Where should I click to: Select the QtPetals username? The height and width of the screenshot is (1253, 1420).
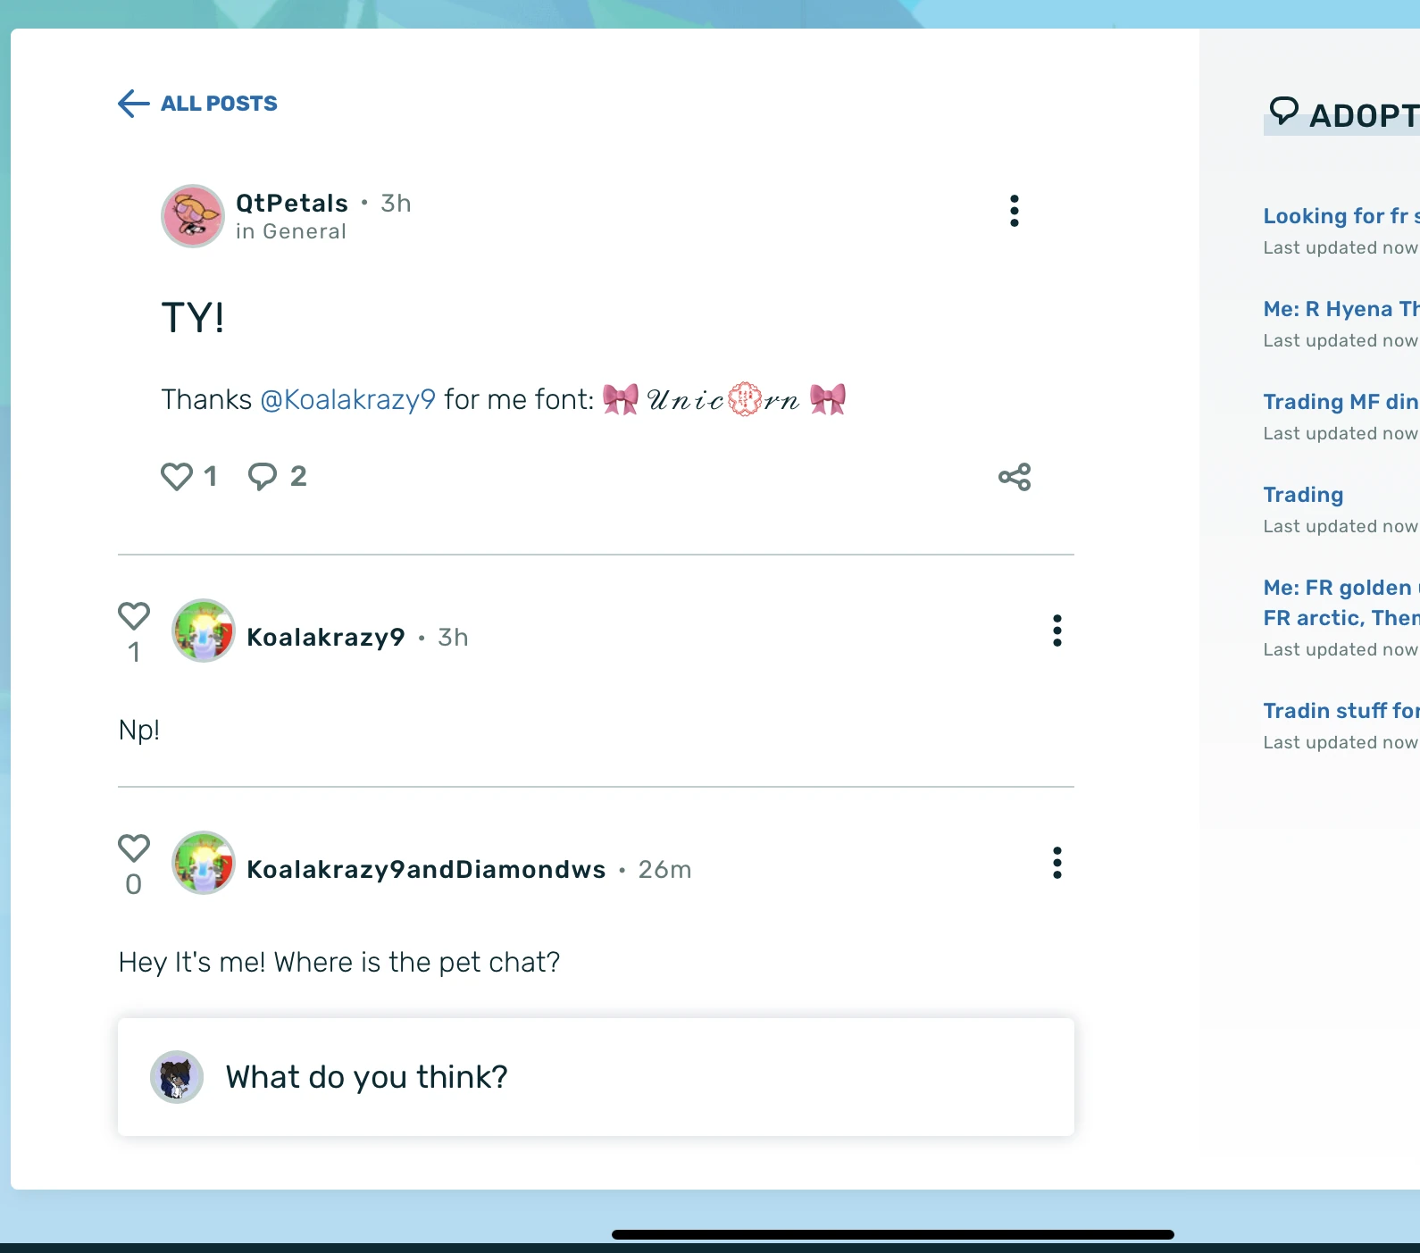click(x=292, y=204)
